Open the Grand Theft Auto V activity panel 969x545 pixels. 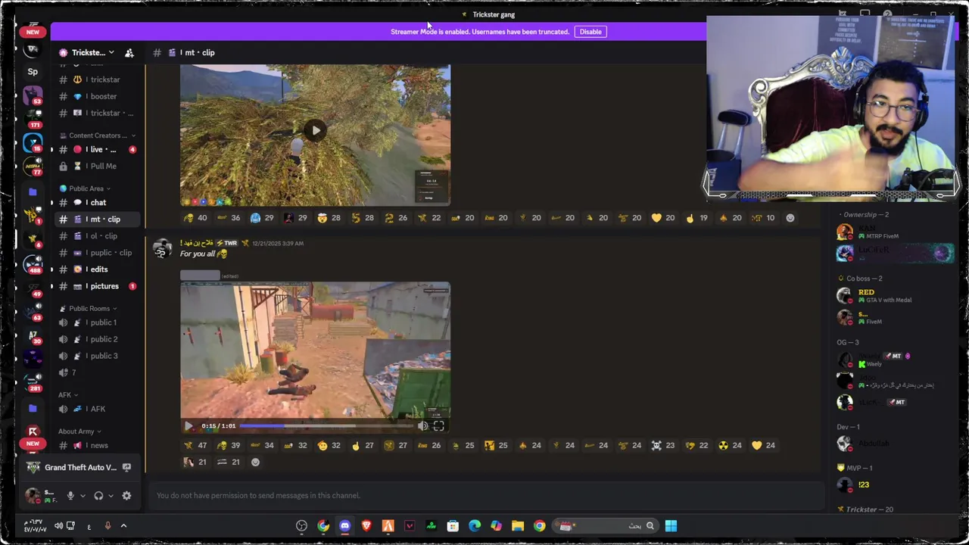tap(79, 467)
